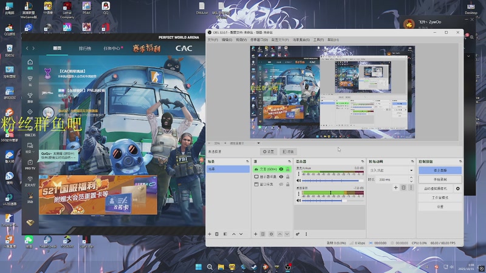
Task: Open the View menu in OBS
Action: pyautogui.click(x=241, y=40)
